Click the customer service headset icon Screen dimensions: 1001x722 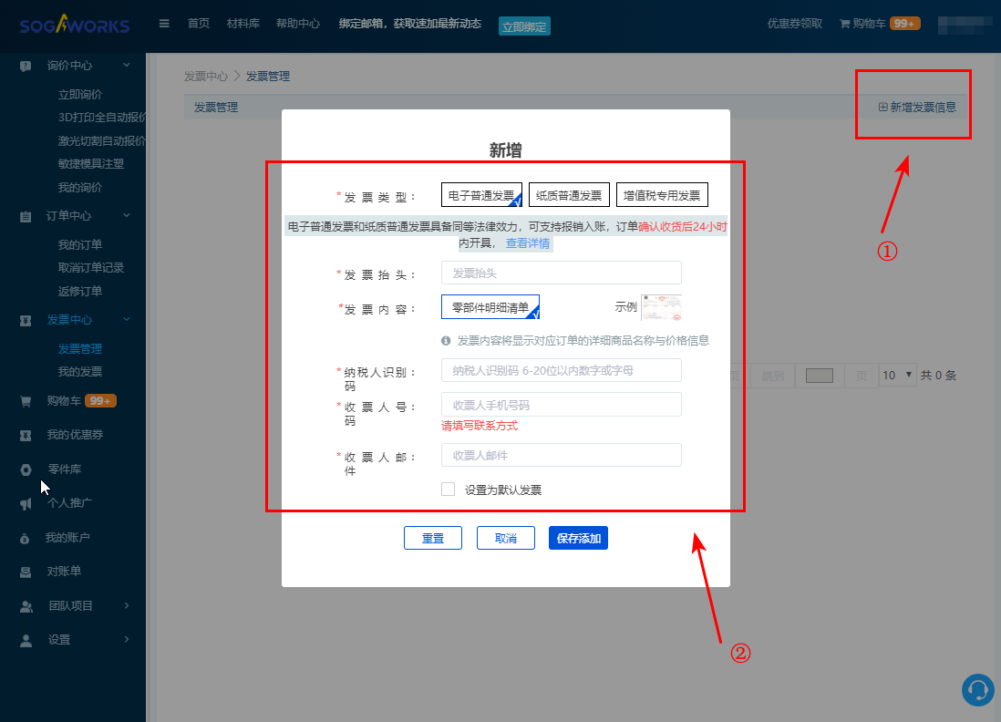pyautogui.click(x=978, y=689)
